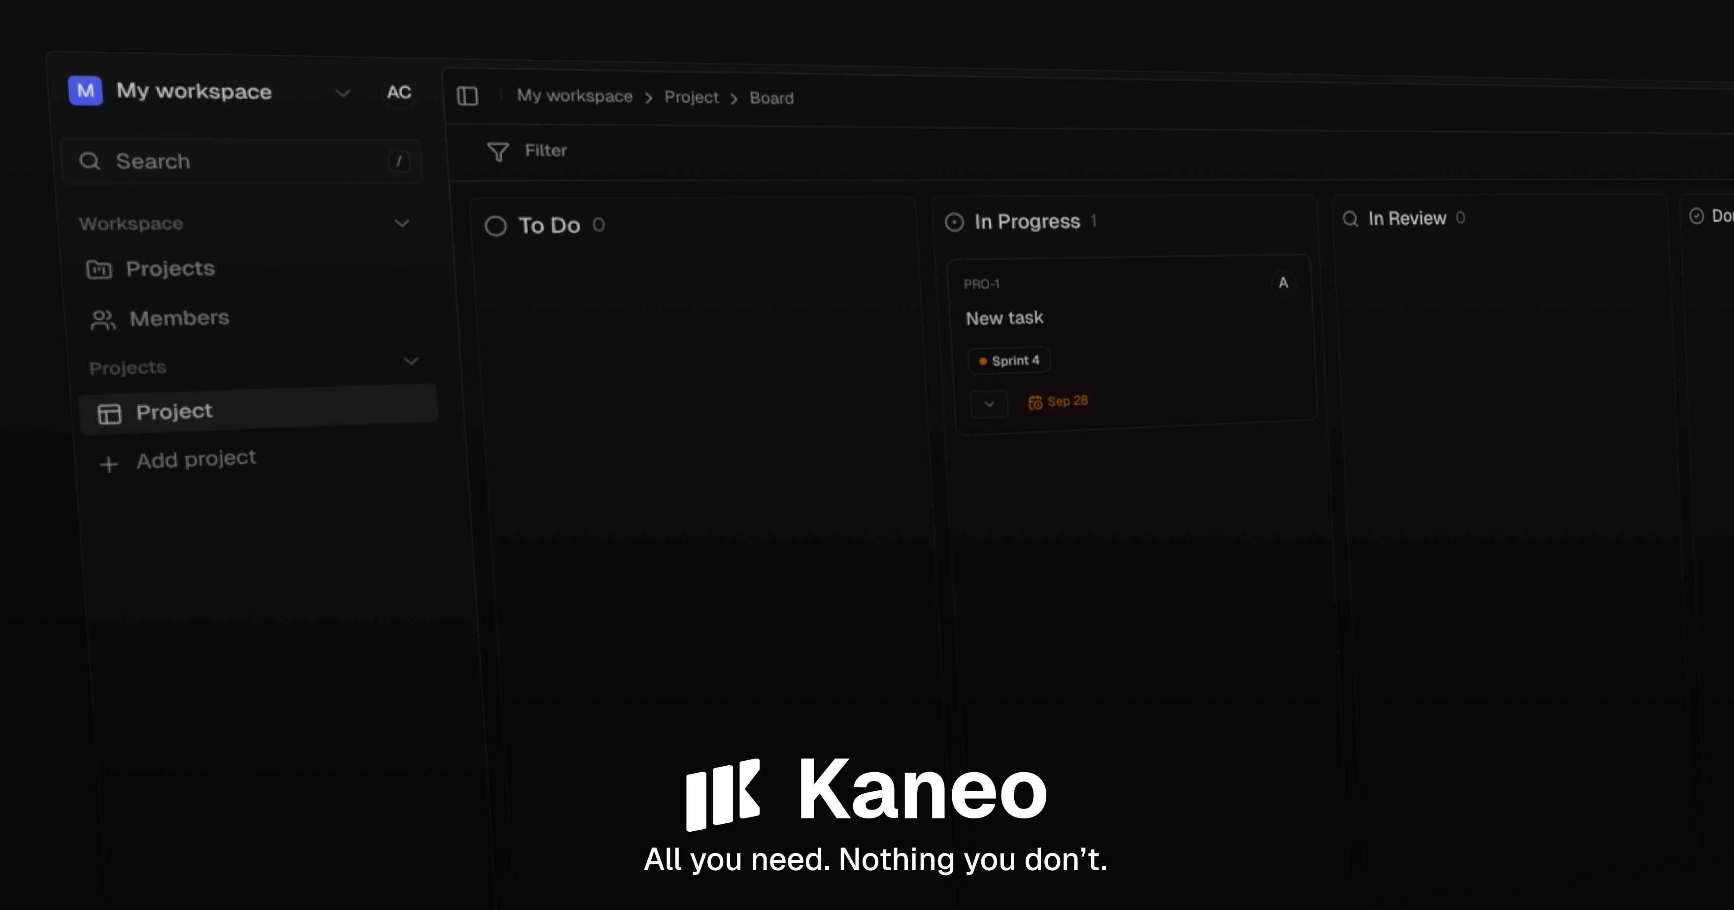1734x910 pixels.
Task: Open Projects in the sidebar
Action: [170, 268]
